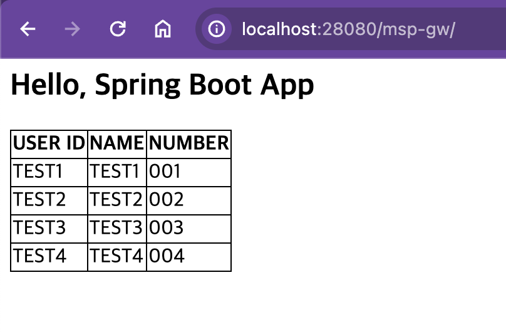Viewport: 506px width, 332px height.
Task: View site information icon in address bar
Action: point(217,29)
